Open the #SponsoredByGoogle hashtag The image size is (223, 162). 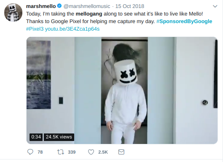tap(184, 21)
